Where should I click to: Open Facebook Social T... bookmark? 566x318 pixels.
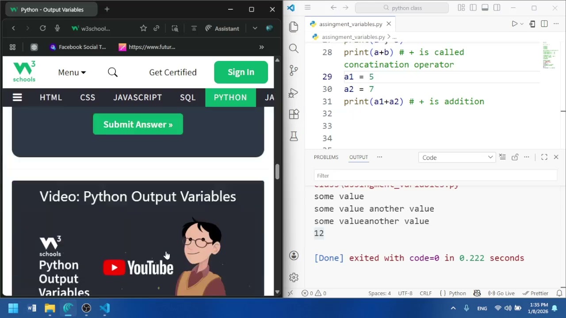78,47
